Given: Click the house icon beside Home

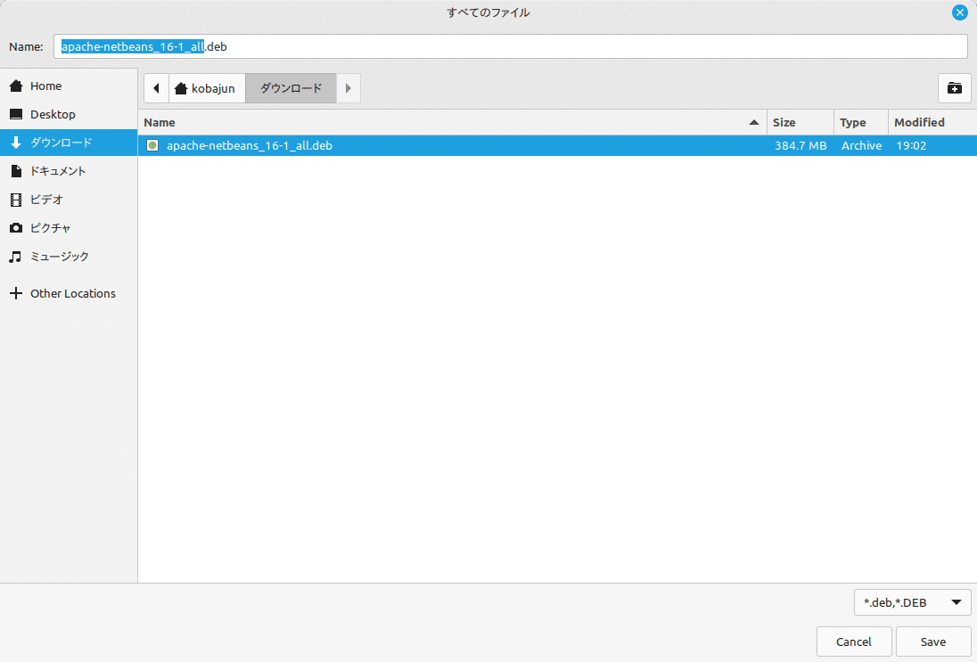Looking at the screenshot, I should click(16, 86).
